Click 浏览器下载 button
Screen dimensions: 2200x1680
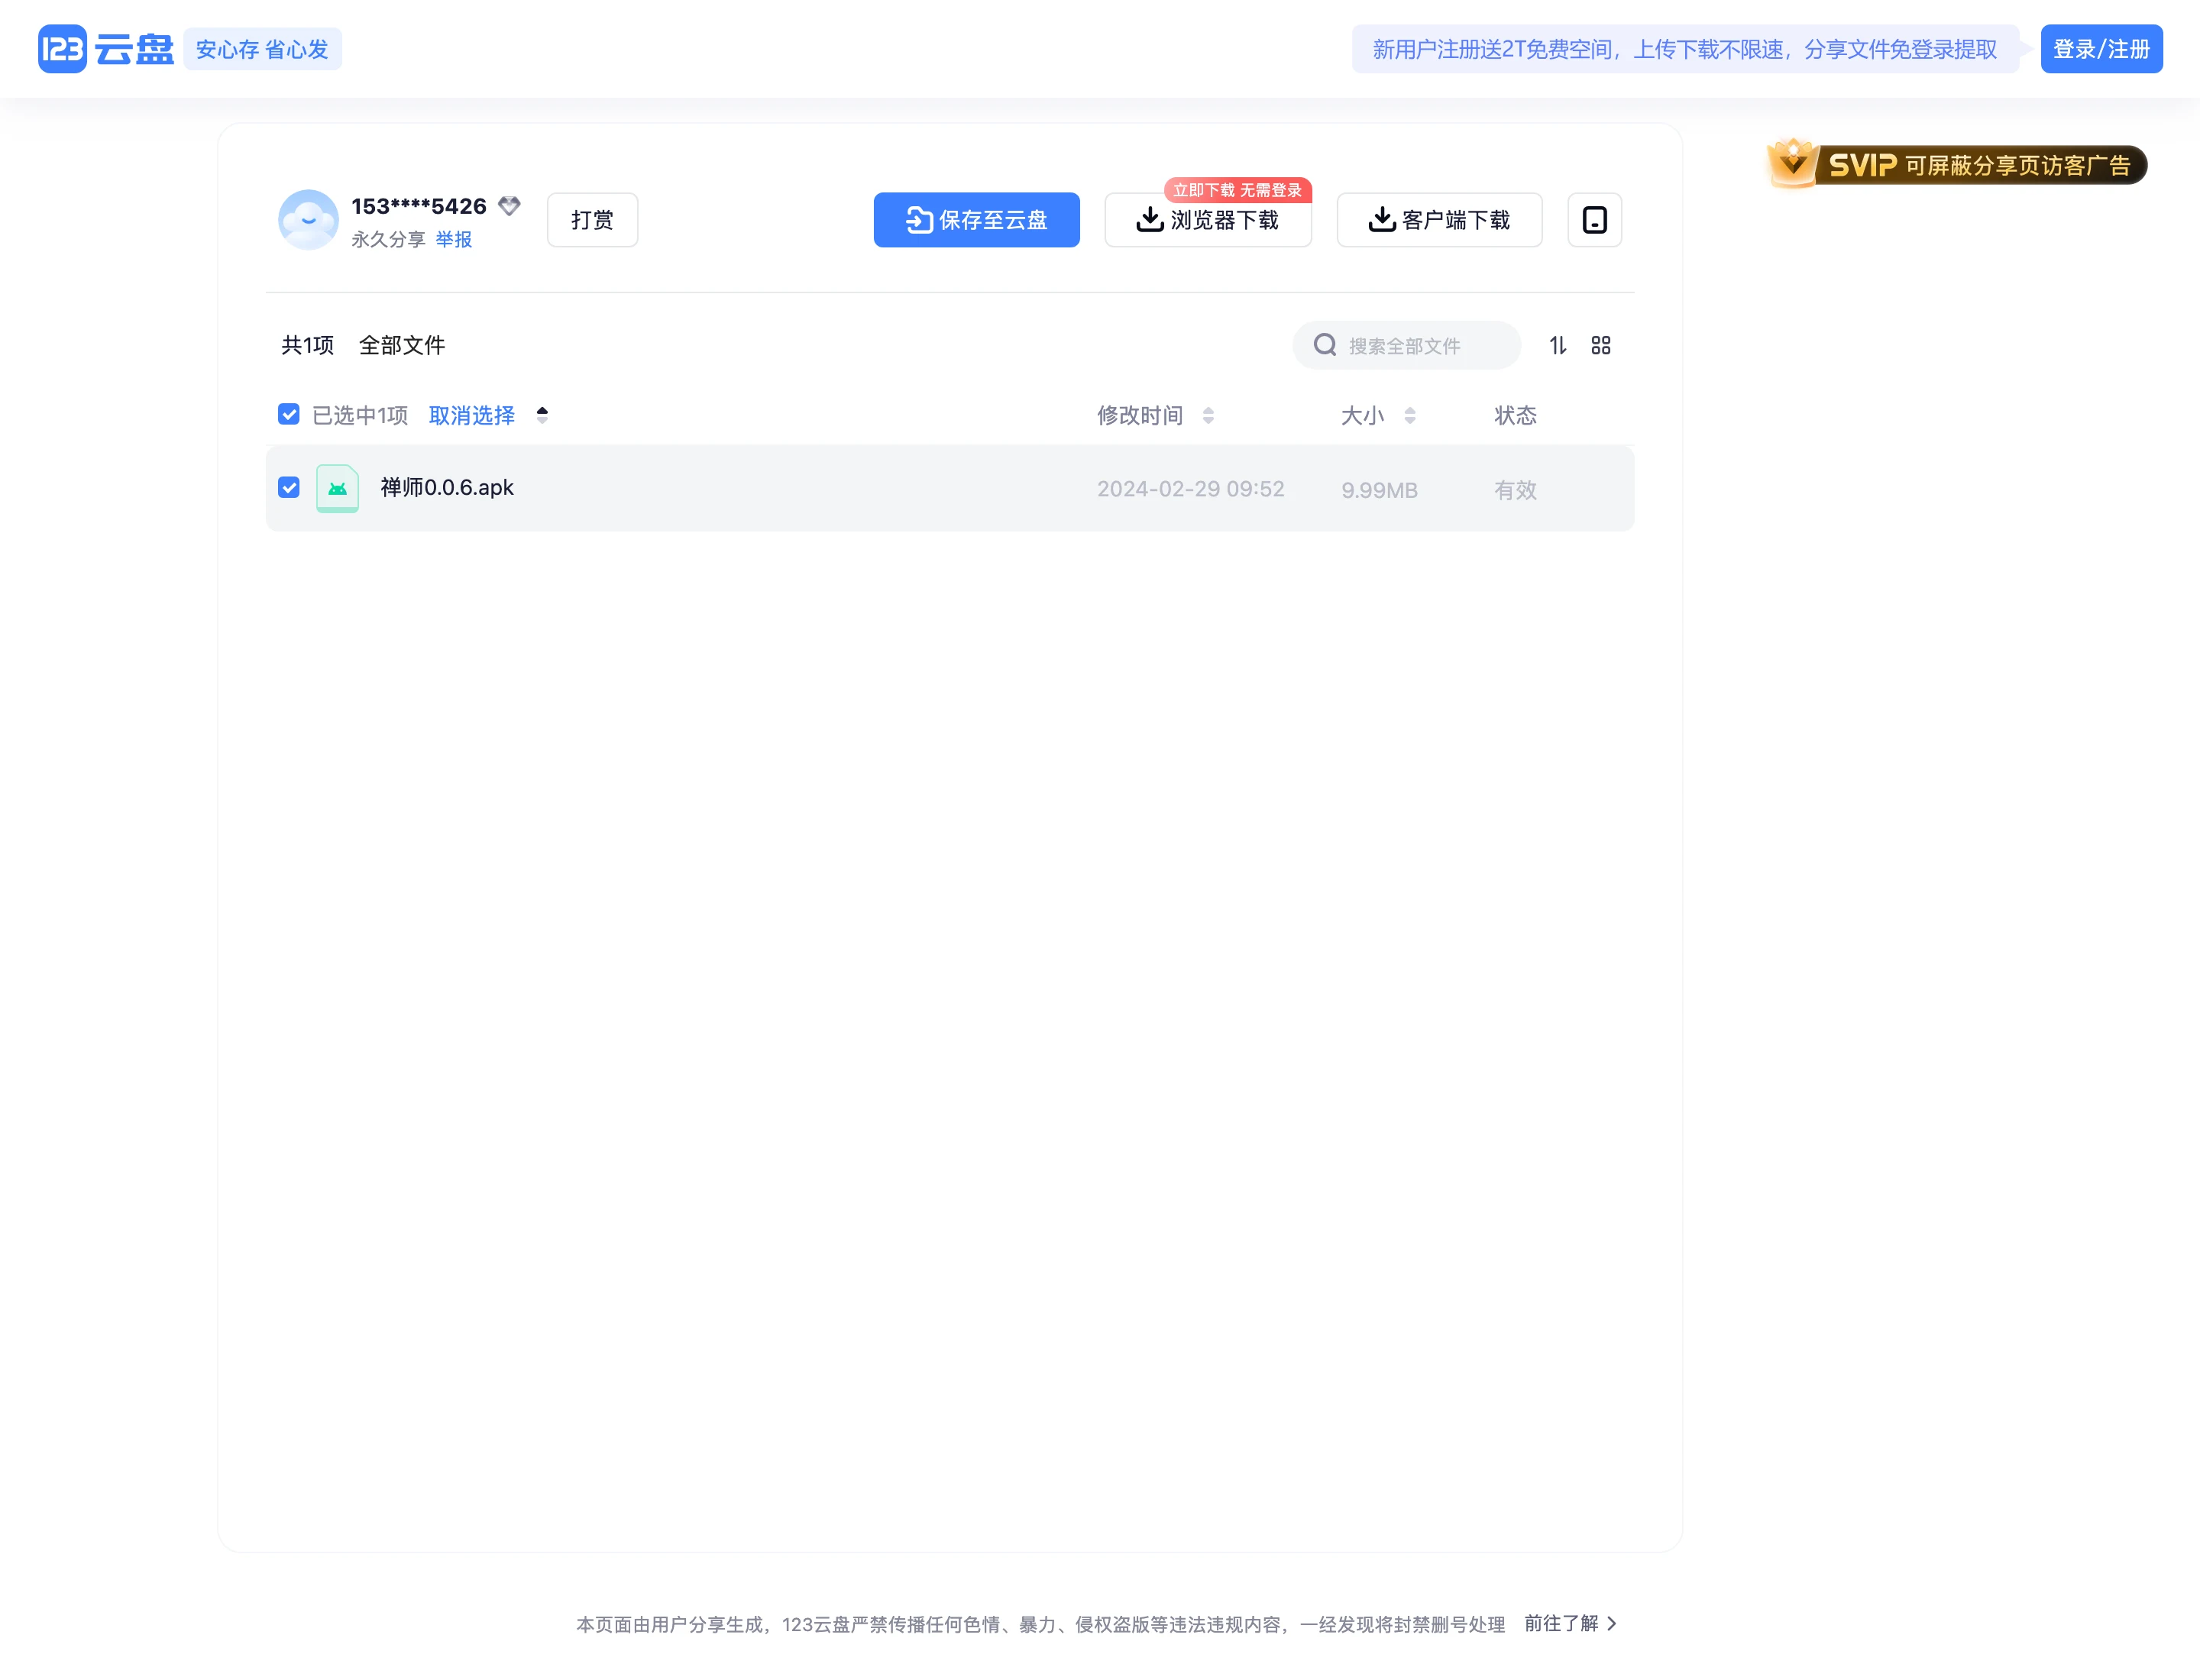pos(1208,220)
